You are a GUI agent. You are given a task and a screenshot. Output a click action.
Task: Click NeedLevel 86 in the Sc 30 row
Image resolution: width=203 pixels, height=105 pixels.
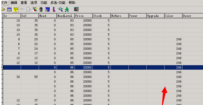pos(66,77)
